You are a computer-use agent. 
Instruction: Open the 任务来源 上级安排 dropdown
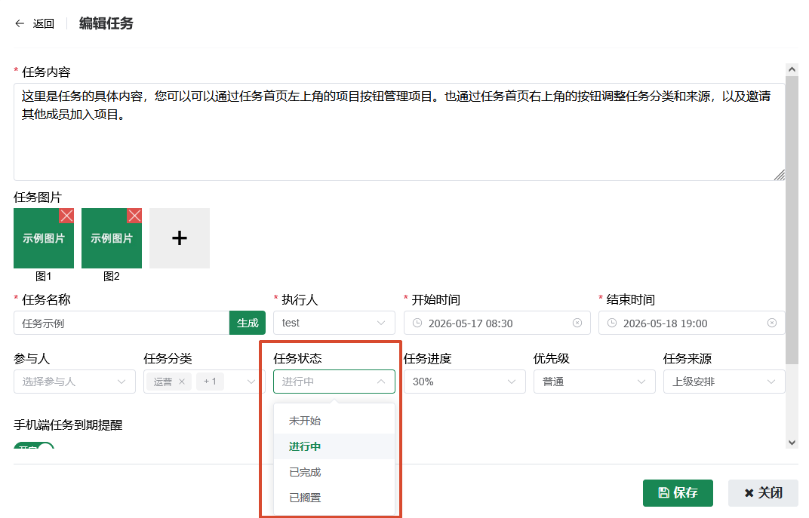pos(724,382)
